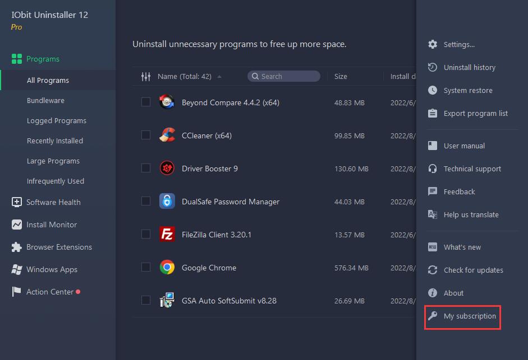Click the Driver Booster 9 icon

[x=167, y=168]
